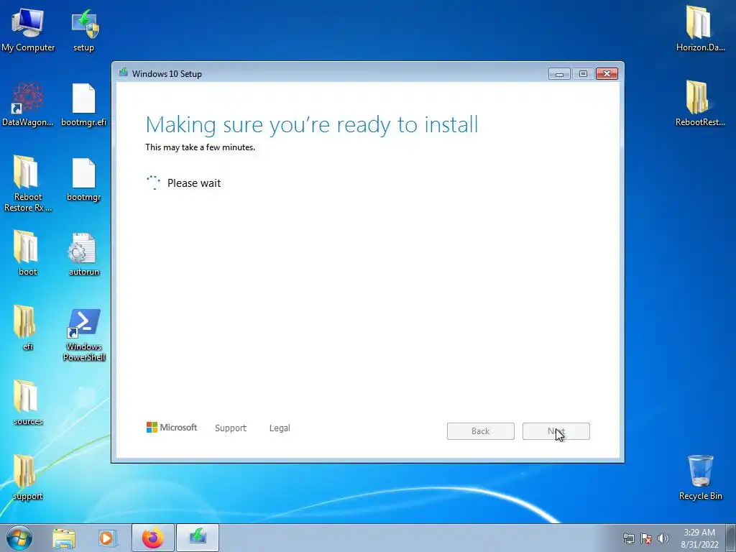Select the DataWagon shortcut icon

(x=28, y=104)
